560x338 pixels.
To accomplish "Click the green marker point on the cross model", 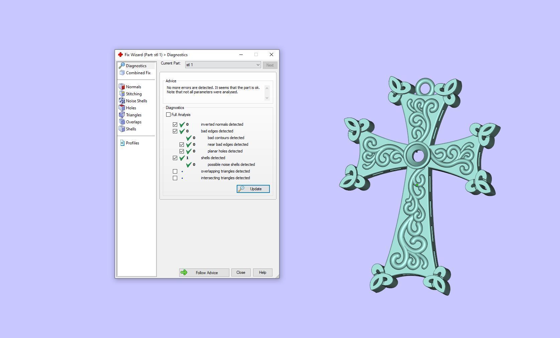I will pyautogui.click(x=417, y=185).
